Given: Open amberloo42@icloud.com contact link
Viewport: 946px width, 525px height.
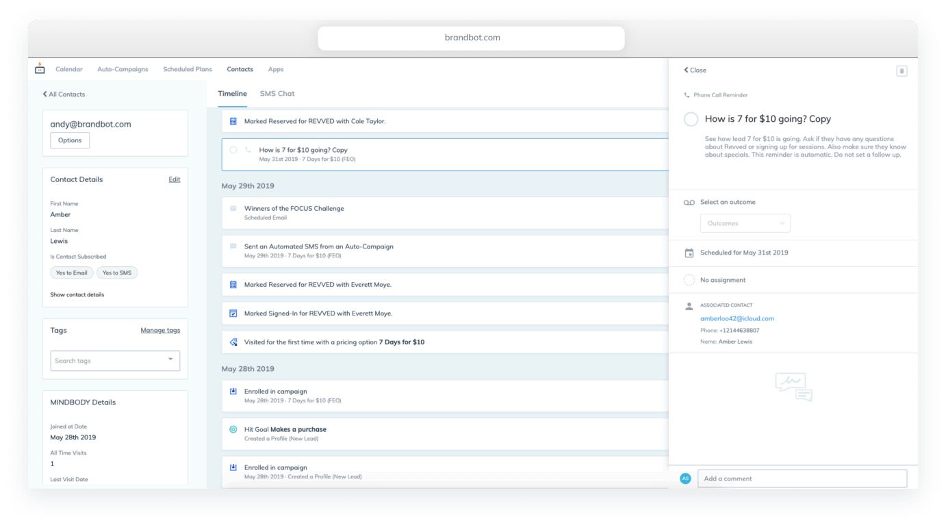Looking at the screenshot, I should point(737,318).
